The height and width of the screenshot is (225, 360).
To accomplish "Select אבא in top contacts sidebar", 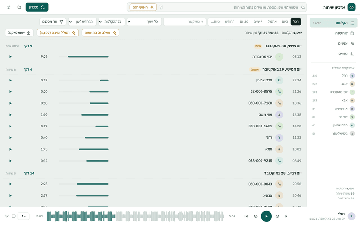I will click(x=333, y=100).
